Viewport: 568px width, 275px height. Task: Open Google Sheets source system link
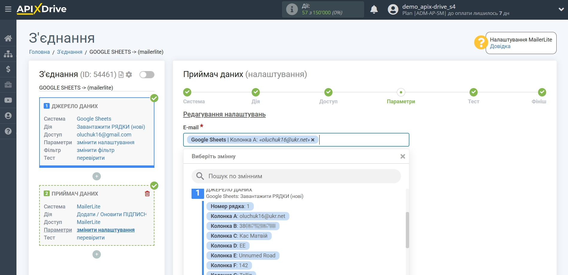(x=94, y=119)
